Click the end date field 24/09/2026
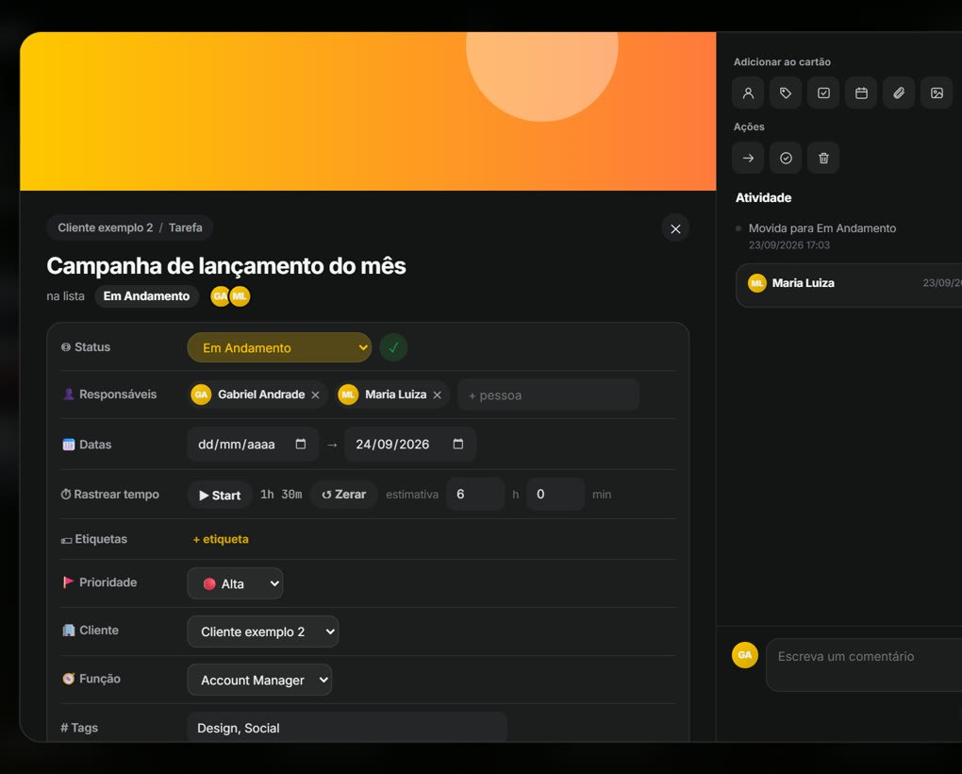Screen dimensions: 962x774 [x=410, y=445]
